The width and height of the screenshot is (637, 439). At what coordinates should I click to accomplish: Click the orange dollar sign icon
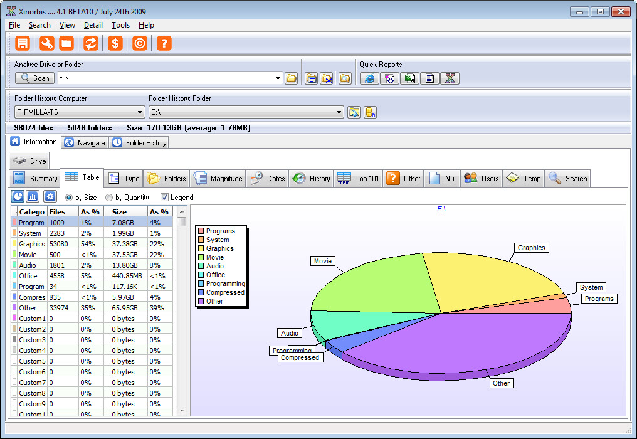tap(115, 43)
